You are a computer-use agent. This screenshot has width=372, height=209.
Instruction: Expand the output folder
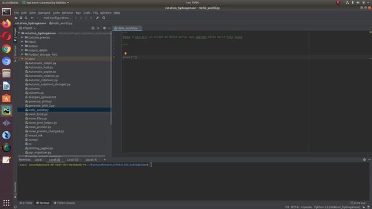(x=22, y=46)
